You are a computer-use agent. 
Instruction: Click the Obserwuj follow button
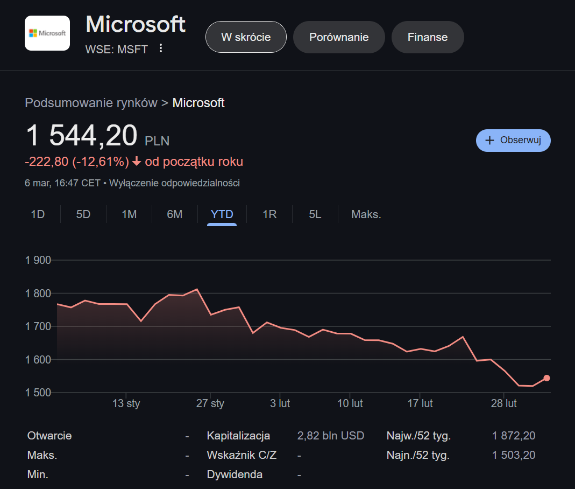pos(513,140)
